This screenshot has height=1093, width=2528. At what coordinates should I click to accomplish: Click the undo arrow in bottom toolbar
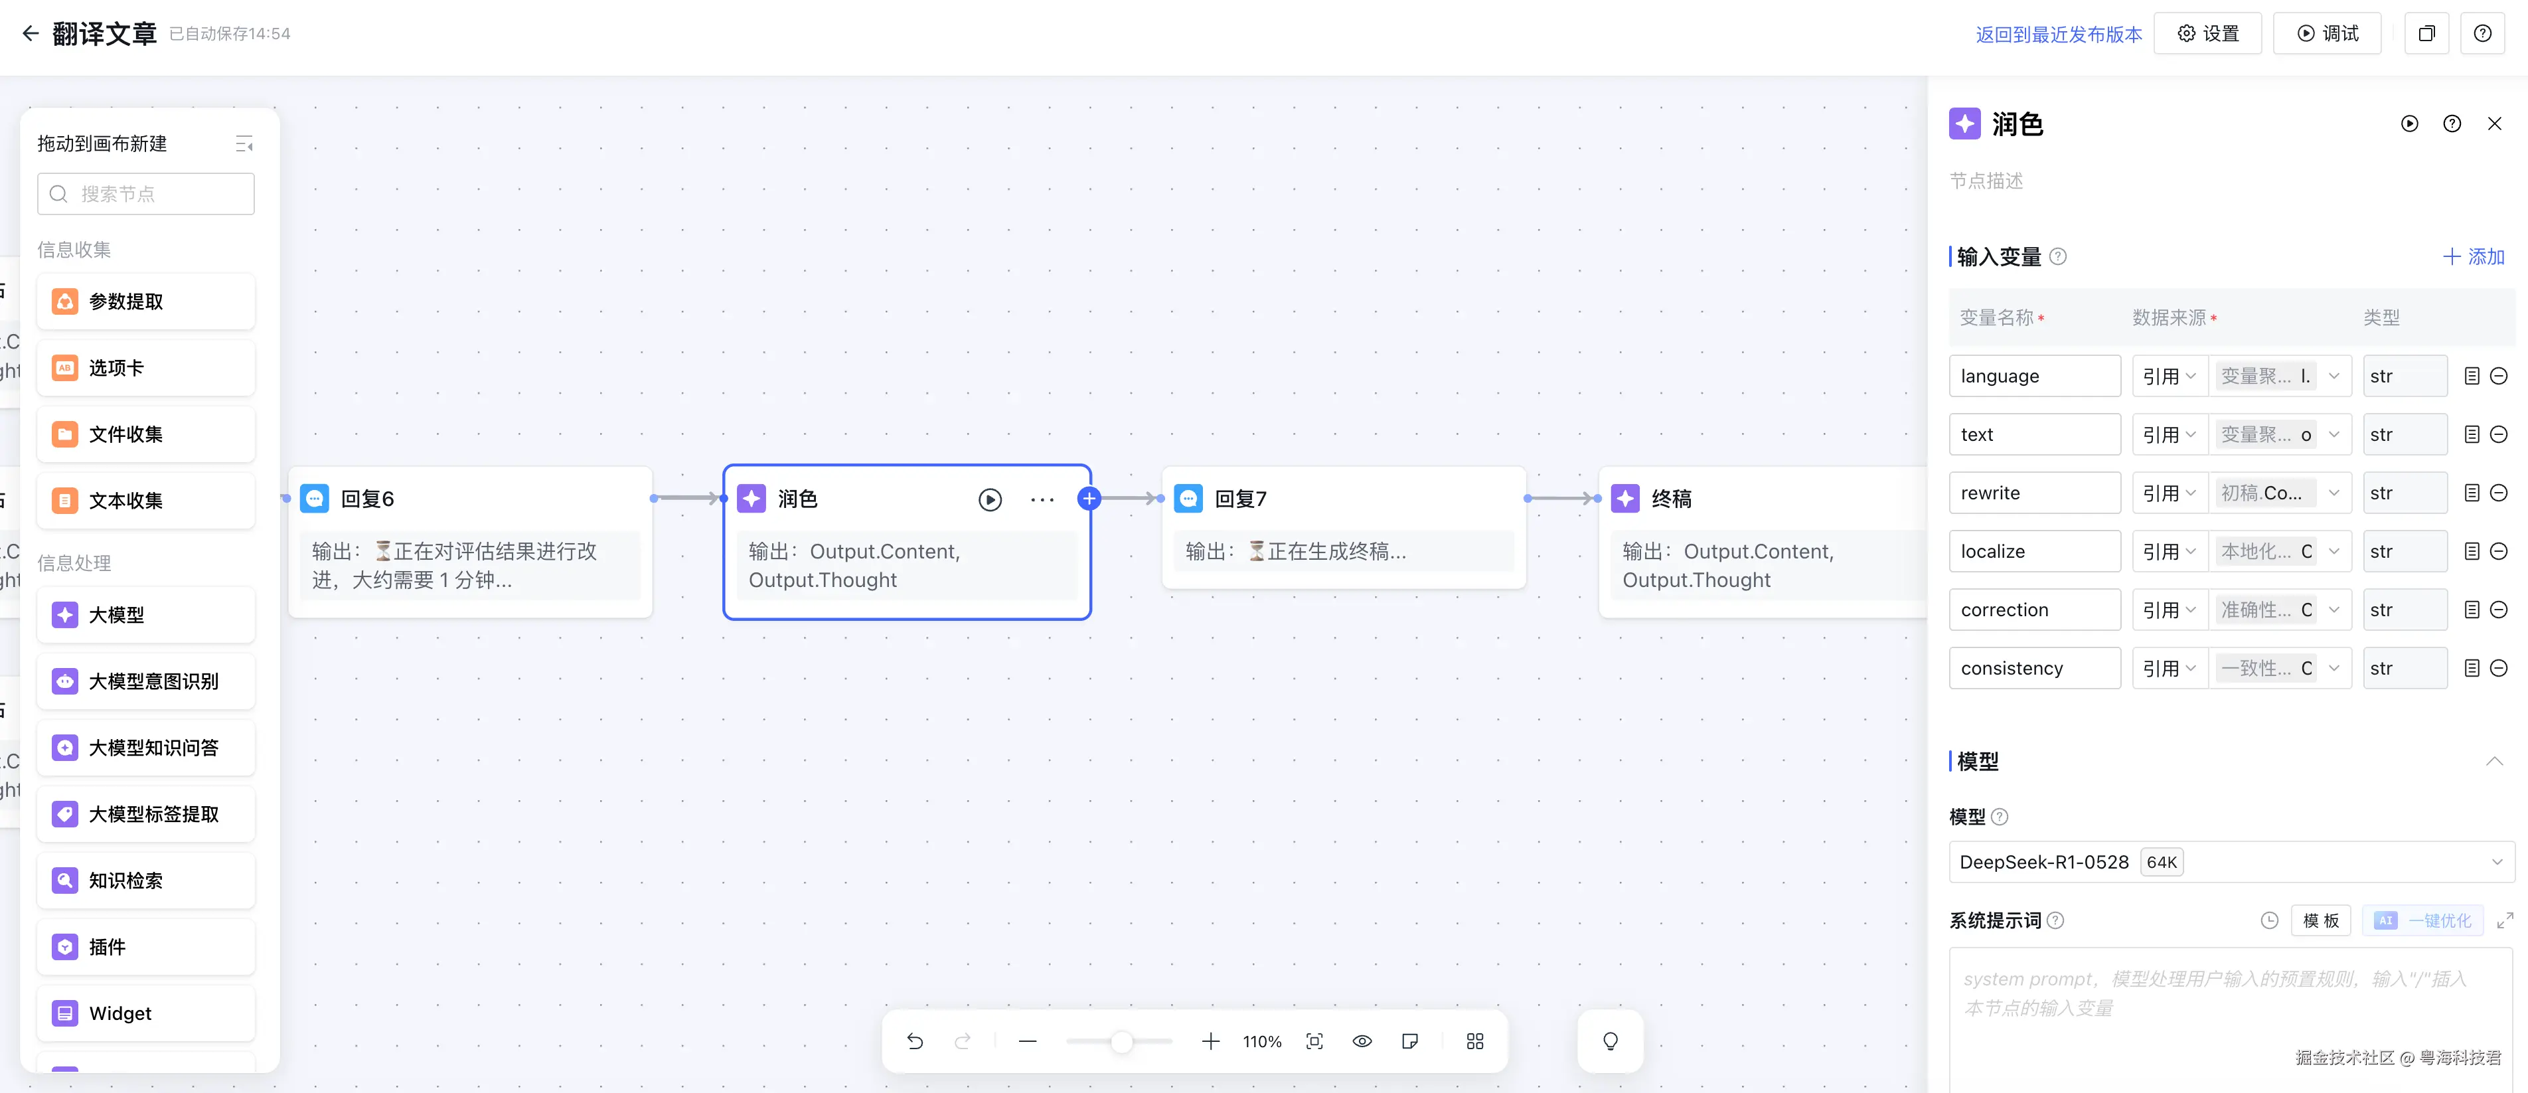coord(915,1041)
